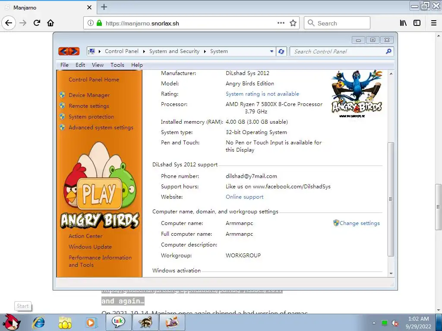Expand the breadcrumb arrow before Control Panel
Image resolution: width=442 pixels, height=331 pixels.
coord(100,51)
